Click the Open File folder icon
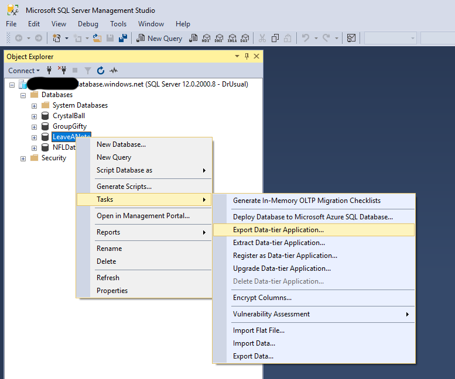Screen dimensions: 455x379 97,38
